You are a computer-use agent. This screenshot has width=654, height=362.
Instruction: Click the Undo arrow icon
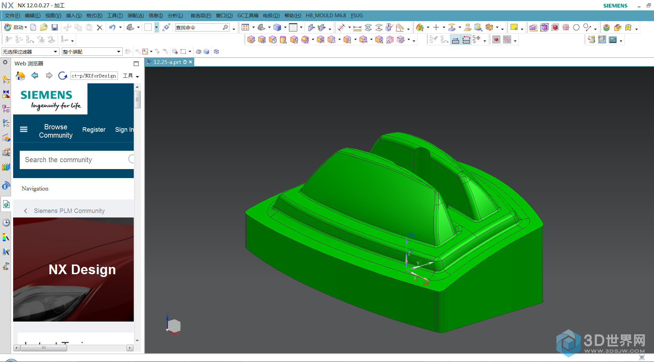coord(112,27)
